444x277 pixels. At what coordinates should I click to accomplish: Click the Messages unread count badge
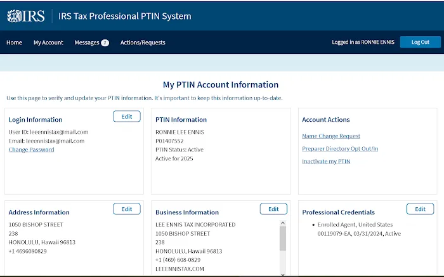[105, 42]
